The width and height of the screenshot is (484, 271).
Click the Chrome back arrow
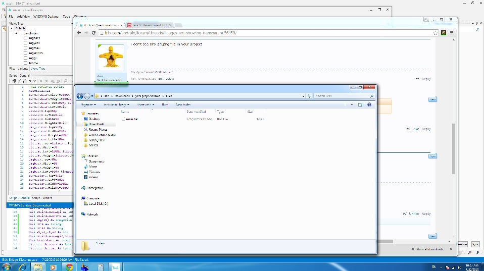[79, 33]
